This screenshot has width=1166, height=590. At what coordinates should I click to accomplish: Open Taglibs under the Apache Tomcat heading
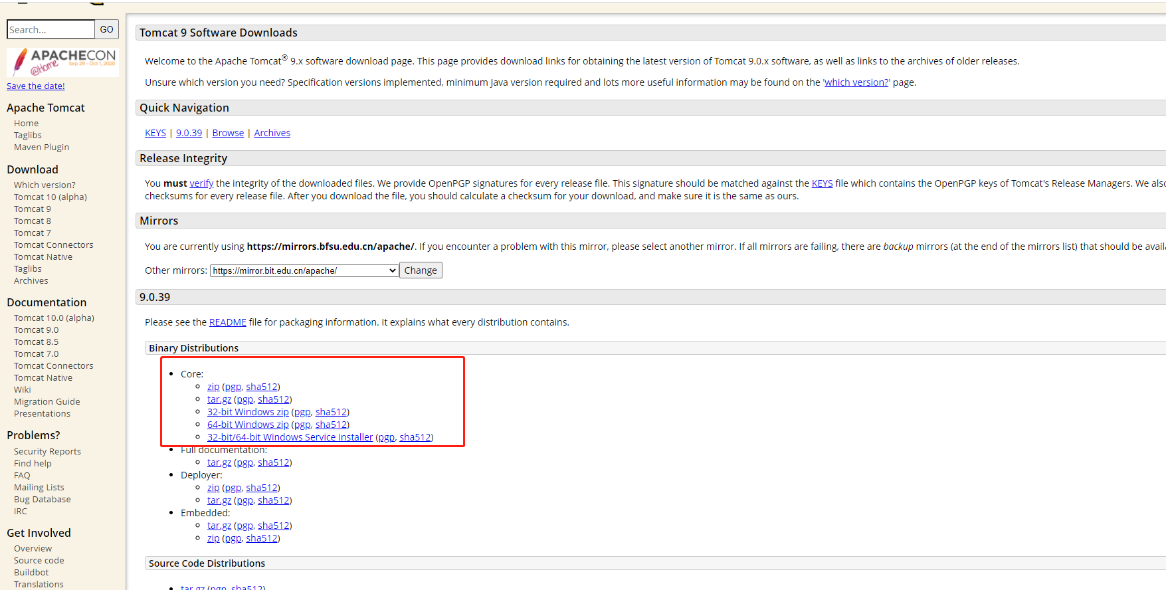(28, 136)
